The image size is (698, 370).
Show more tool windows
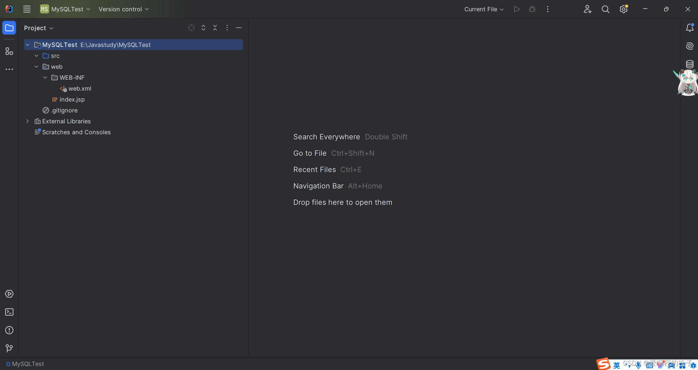click(9, 69)
